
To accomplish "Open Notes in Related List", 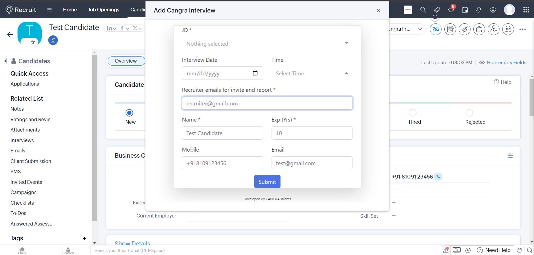I will coord(17,109).
